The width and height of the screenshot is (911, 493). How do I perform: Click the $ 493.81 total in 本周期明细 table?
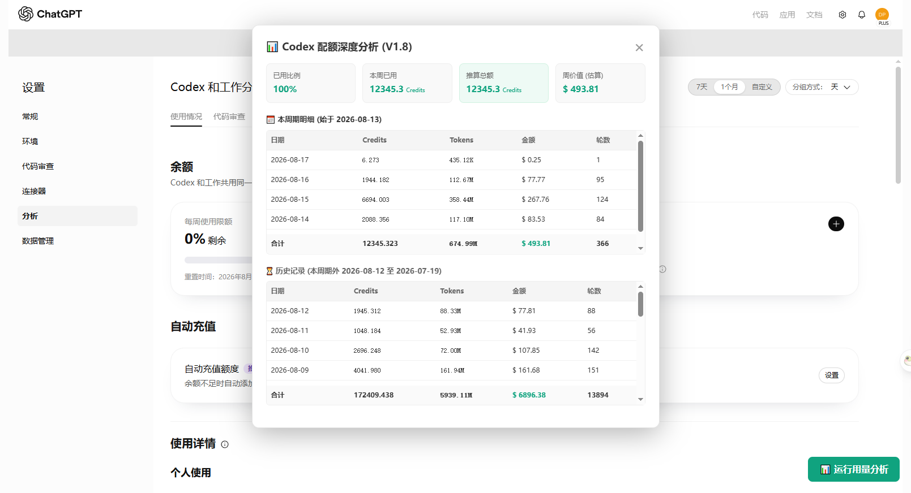click(x=536, y=244)
